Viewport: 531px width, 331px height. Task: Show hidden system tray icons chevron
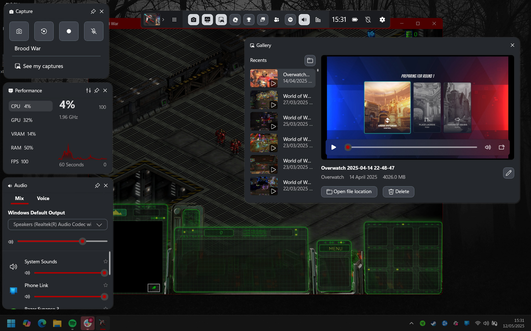coord(411,323)
